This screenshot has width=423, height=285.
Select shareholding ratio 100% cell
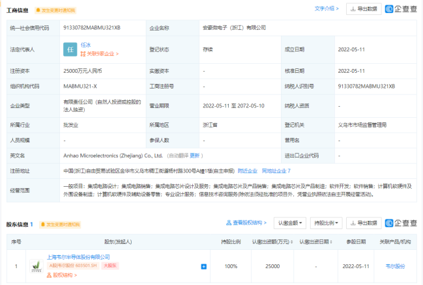(x=231, y=266)
